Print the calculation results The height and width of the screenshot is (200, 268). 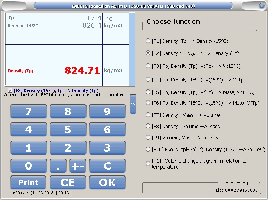(x=28, y=183)
